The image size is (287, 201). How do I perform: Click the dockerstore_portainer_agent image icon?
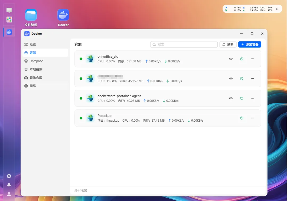pyautogui.click(x=90, y=98)
